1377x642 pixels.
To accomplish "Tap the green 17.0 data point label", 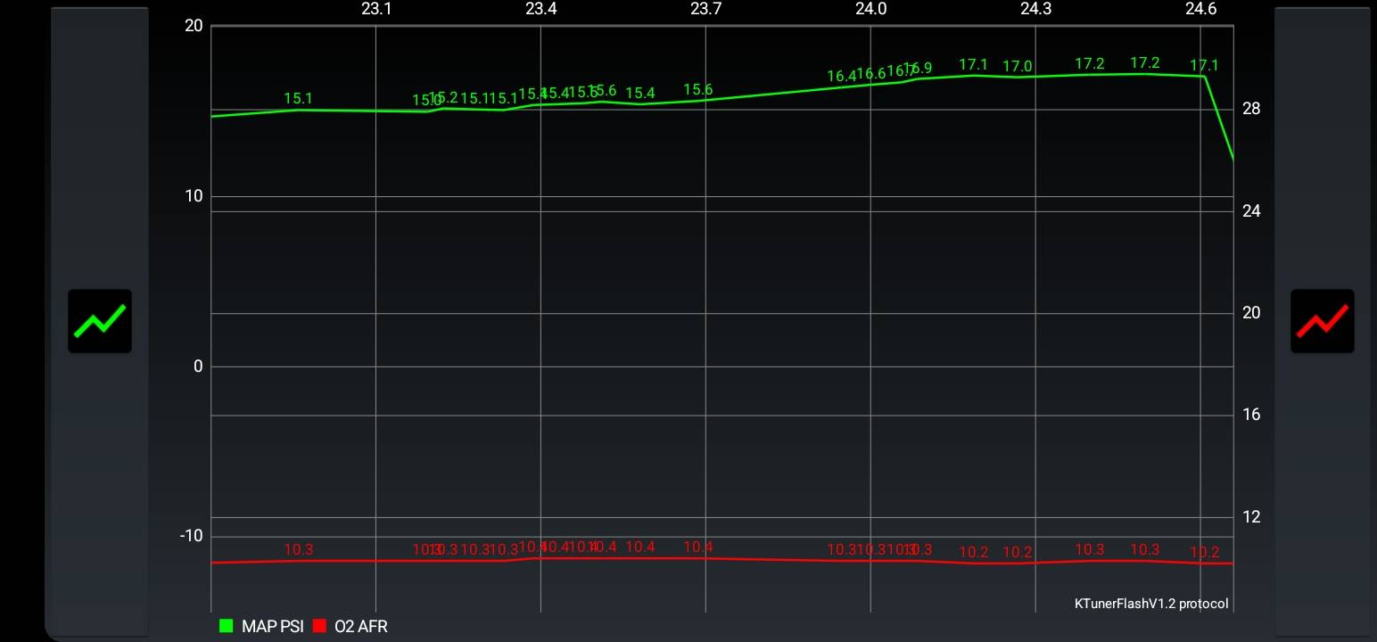I will point(1018,67).
